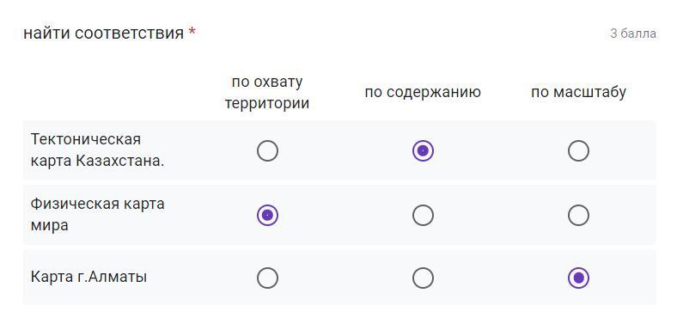Click the word 'Казахстана.' in first row label
The height and width of the screenshot is (330, 677).
(x=120, y=161)
